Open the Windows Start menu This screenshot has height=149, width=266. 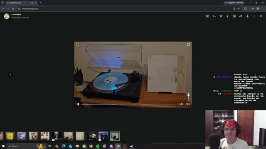coord(3,146)
